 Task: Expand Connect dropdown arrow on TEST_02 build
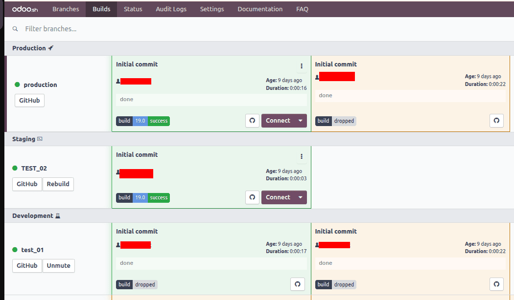(300, 197)
